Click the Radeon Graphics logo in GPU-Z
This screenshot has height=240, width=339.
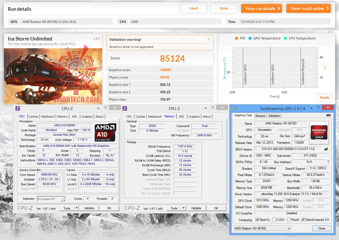coord(319,132)
